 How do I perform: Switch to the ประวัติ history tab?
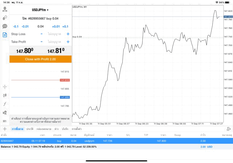[x=30, y=129]
